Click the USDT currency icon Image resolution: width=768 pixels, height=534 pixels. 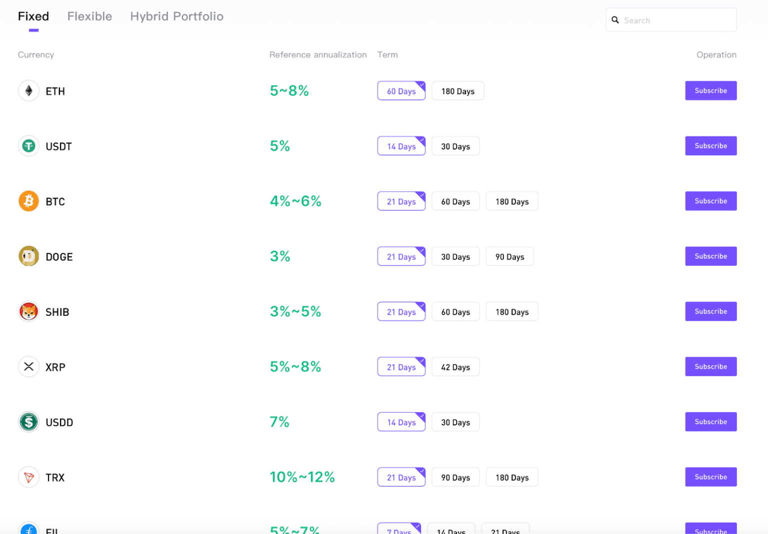[28, 146]
